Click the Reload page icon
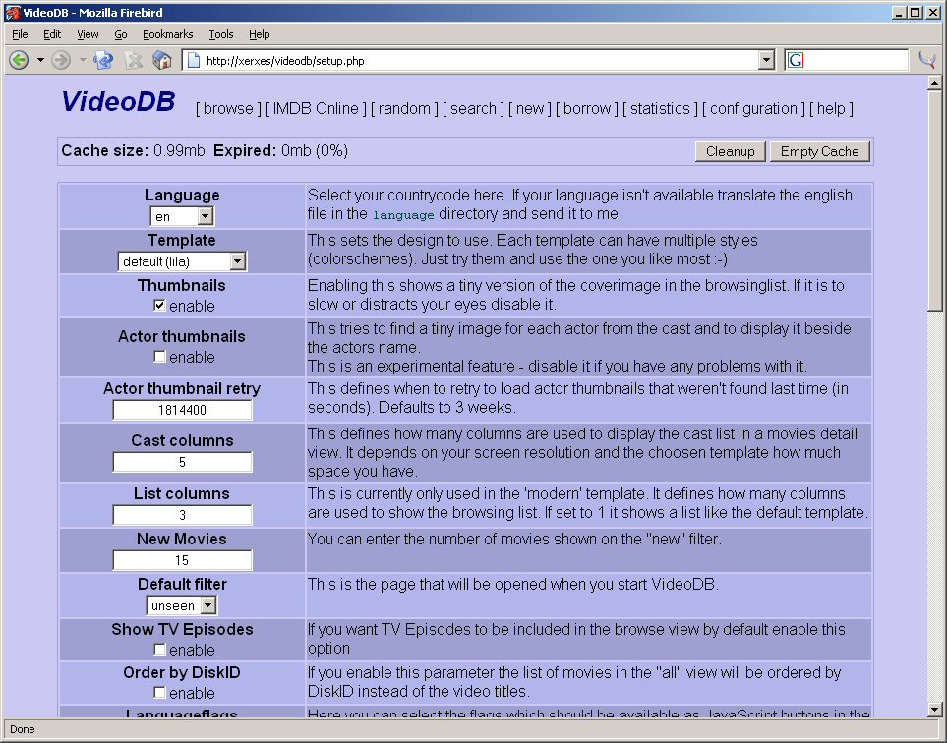Image resolution: width=947 pixels, height=743 pixels. pos(103,60)
